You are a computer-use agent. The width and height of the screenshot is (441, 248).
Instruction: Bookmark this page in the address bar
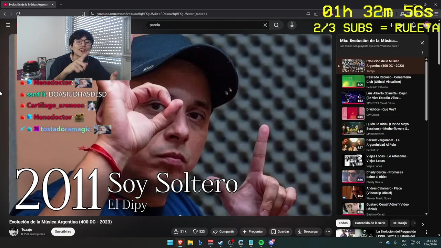point(83,14)
